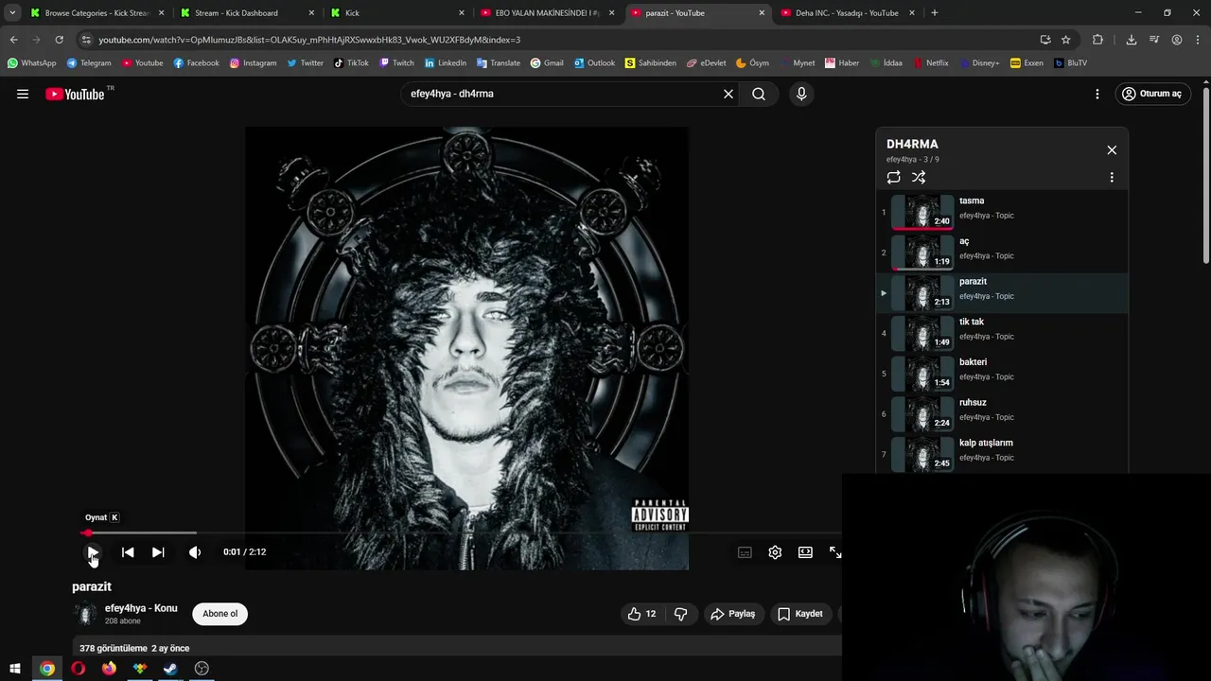Play kalp atışlarım from the playlist
Screen dimensions: 1211x681
click(x=1002, y=454)
